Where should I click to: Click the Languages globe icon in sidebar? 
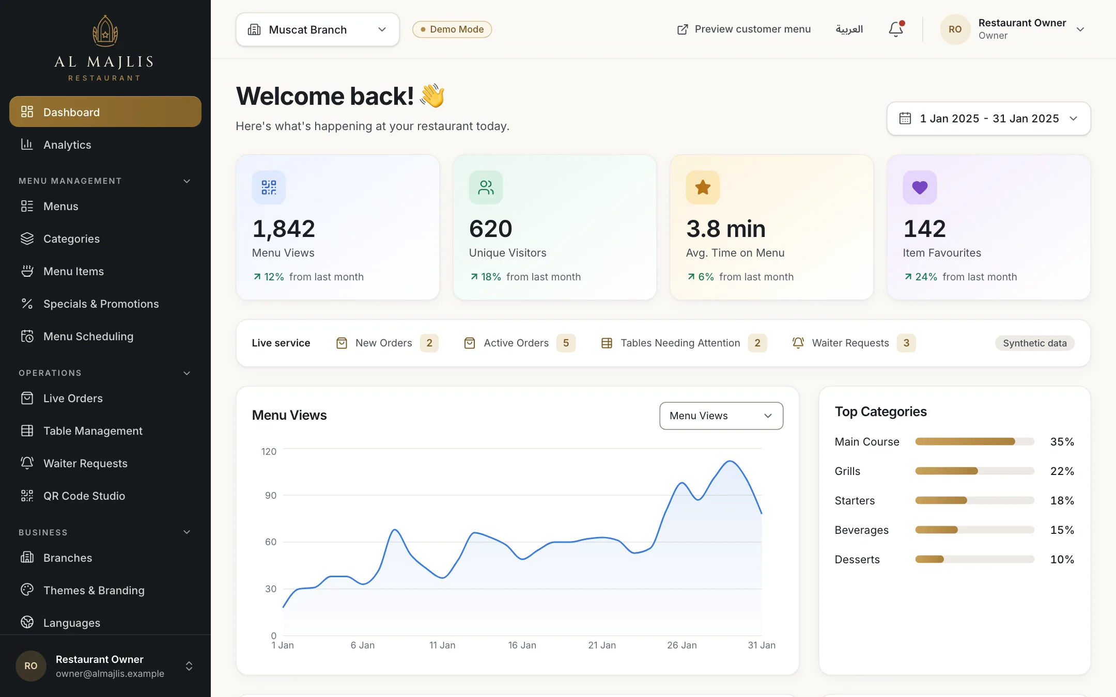(27, 622)
